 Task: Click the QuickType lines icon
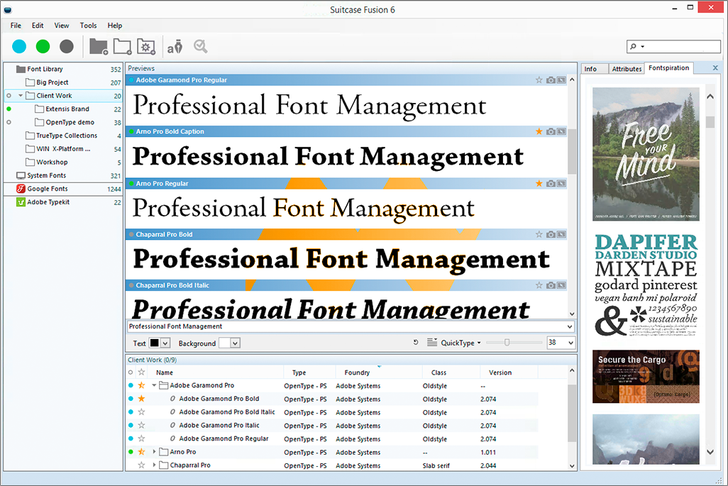(x=432, y=343)
